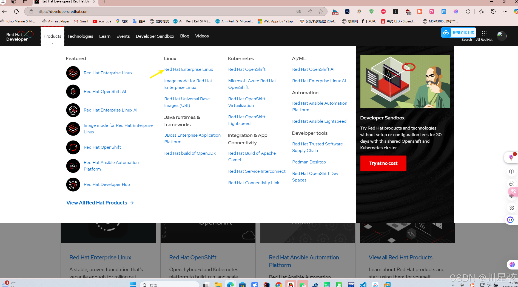Open Red Hat OpenShift Dev Spaces link
Image resolution: width=518 pixels, height=287 pixels.
315,177
